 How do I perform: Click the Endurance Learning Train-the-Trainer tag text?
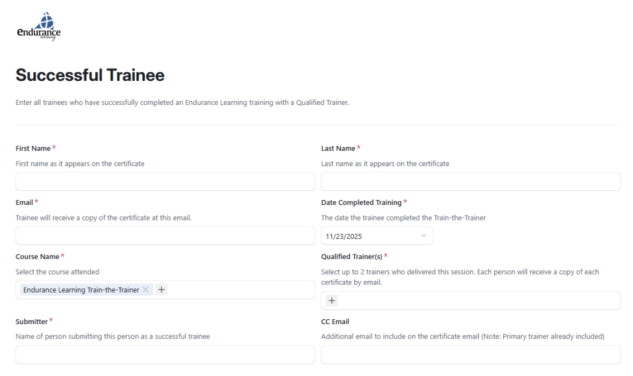(x=81, y=290)
